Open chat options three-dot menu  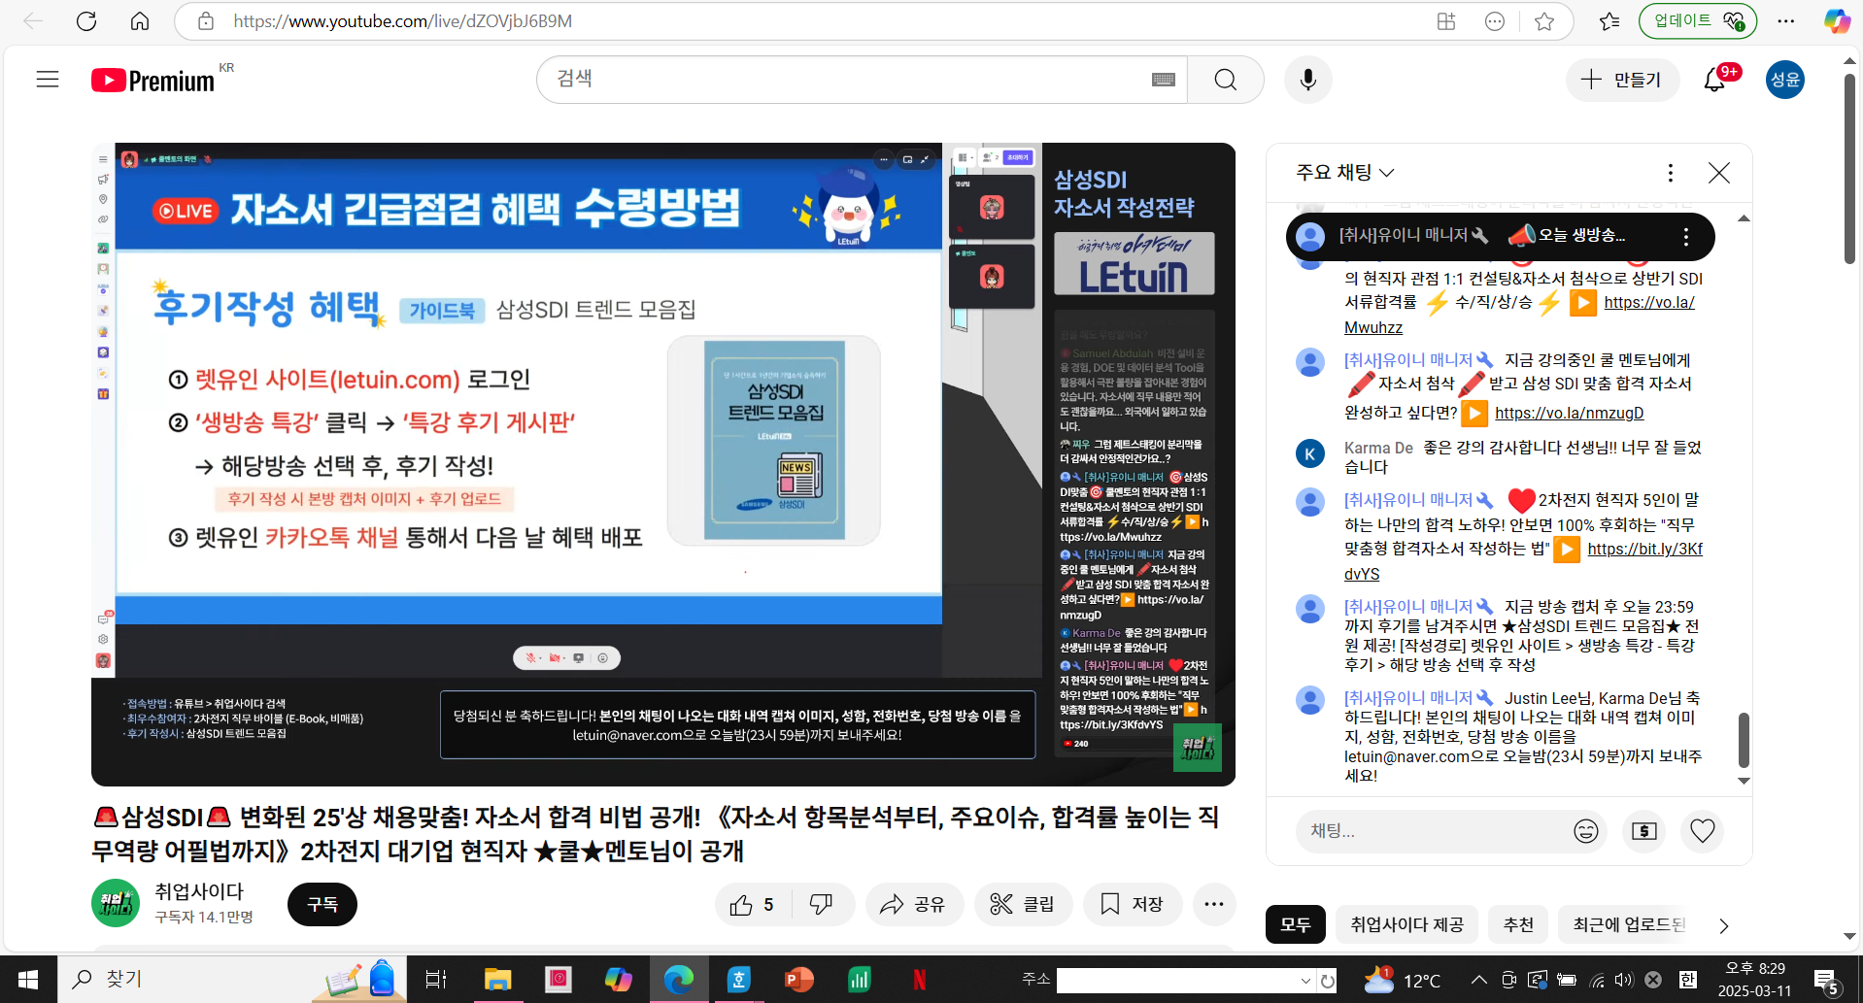coord(1670,173)
